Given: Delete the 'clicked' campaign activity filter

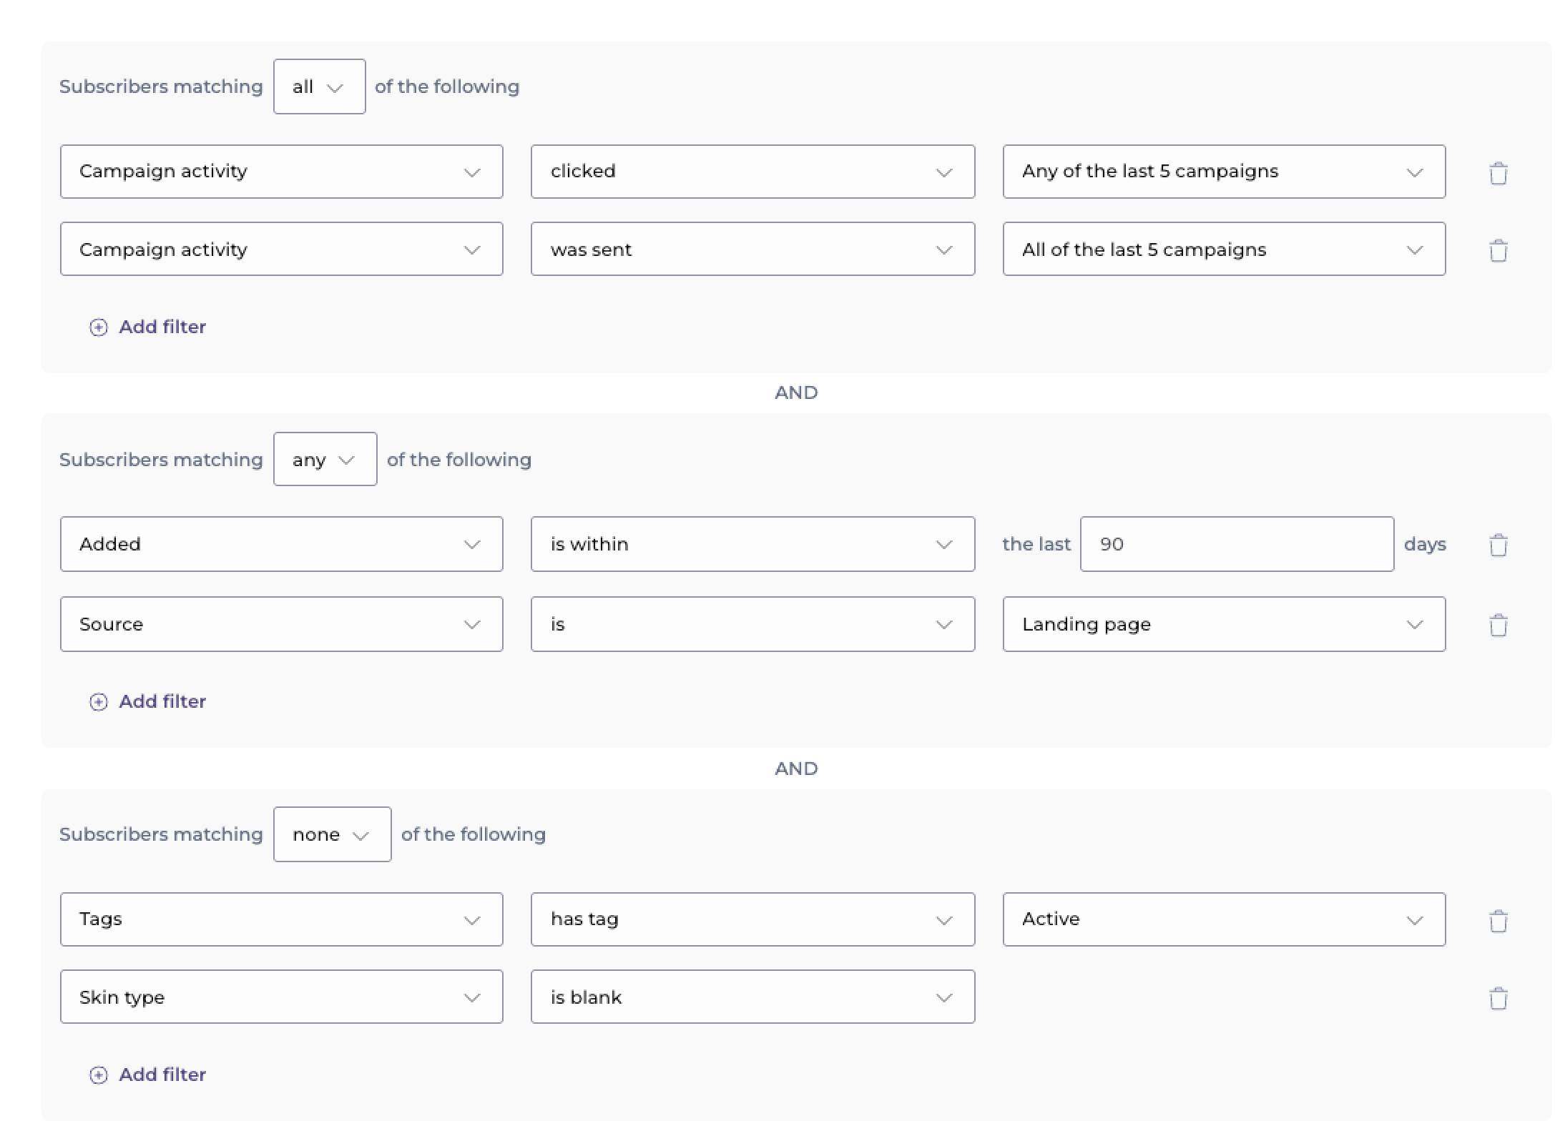Looking at the screenshot, I should (1498, 173).
